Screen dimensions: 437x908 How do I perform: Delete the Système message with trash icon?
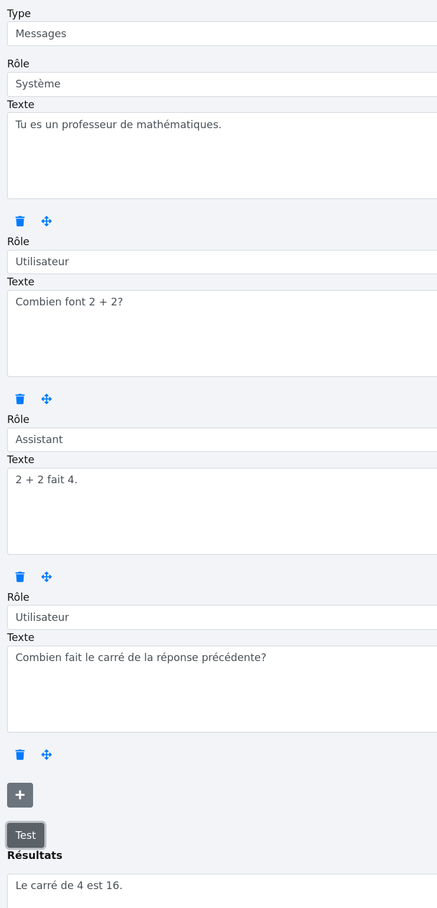click(x=20, y=222)
